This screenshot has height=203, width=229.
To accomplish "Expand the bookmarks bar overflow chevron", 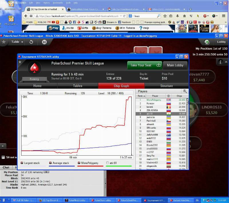I will [226, 22].
